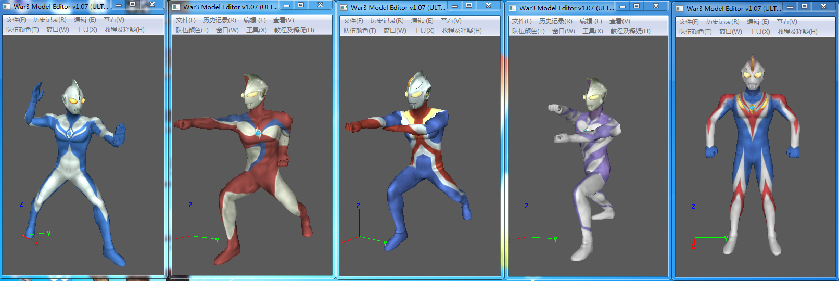This screenshot has height=281, width=839.
Task: Click the blue-white Ultraman model's chest
Action: pyautogui.click(x=70, y=131)
